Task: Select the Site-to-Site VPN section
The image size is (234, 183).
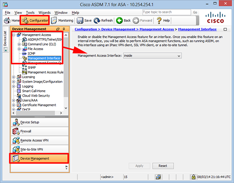Action: point(40,149)
